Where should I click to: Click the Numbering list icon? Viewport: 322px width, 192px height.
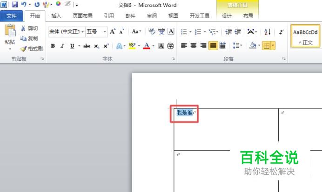(198, 32)
